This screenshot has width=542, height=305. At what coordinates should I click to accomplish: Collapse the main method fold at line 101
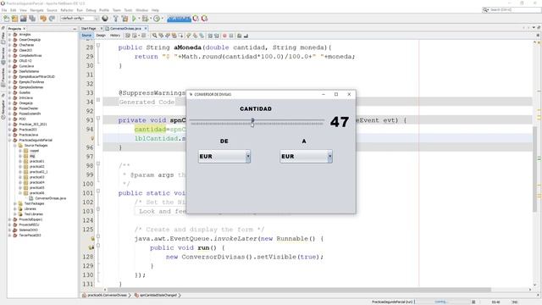coord(98,191)
